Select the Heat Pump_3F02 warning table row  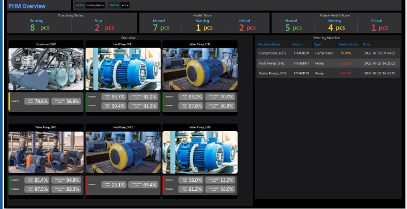(x=328, y=63)
